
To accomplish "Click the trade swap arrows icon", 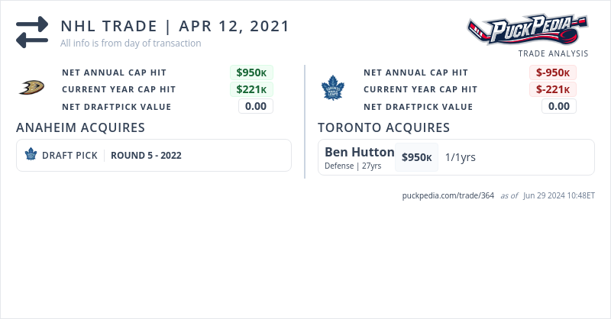I will pyautogui.click(x=32, y=33).
